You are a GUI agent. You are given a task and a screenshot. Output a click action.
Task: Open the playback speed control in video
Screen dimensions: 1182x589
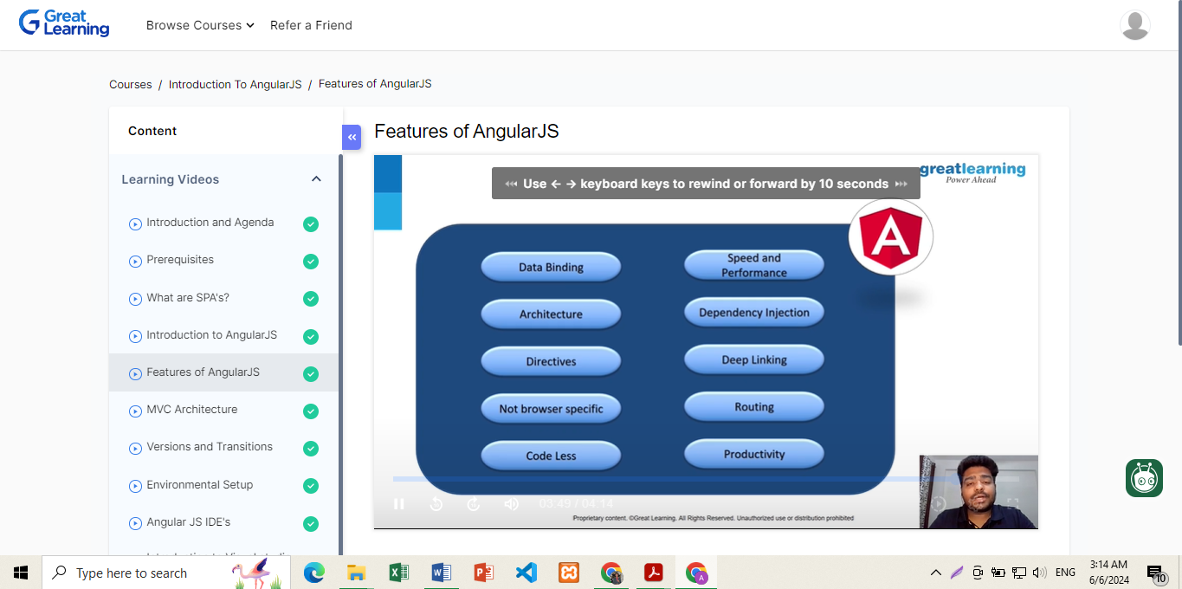(x=940, y=503)
